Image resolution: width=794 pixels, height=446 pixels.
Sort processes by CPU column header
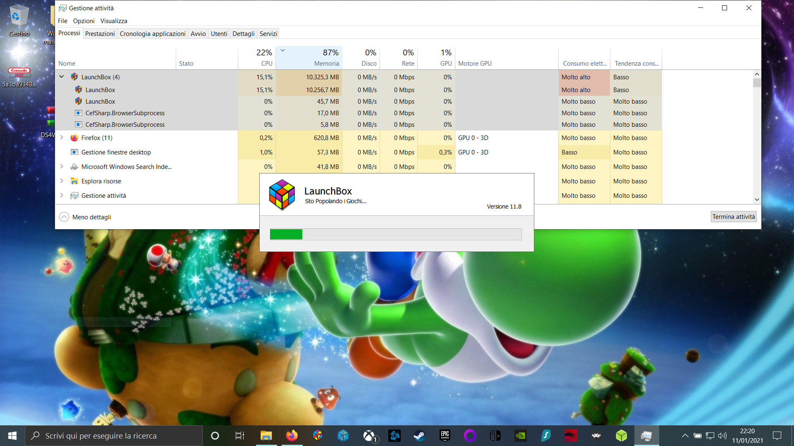[x=257, y=58]
